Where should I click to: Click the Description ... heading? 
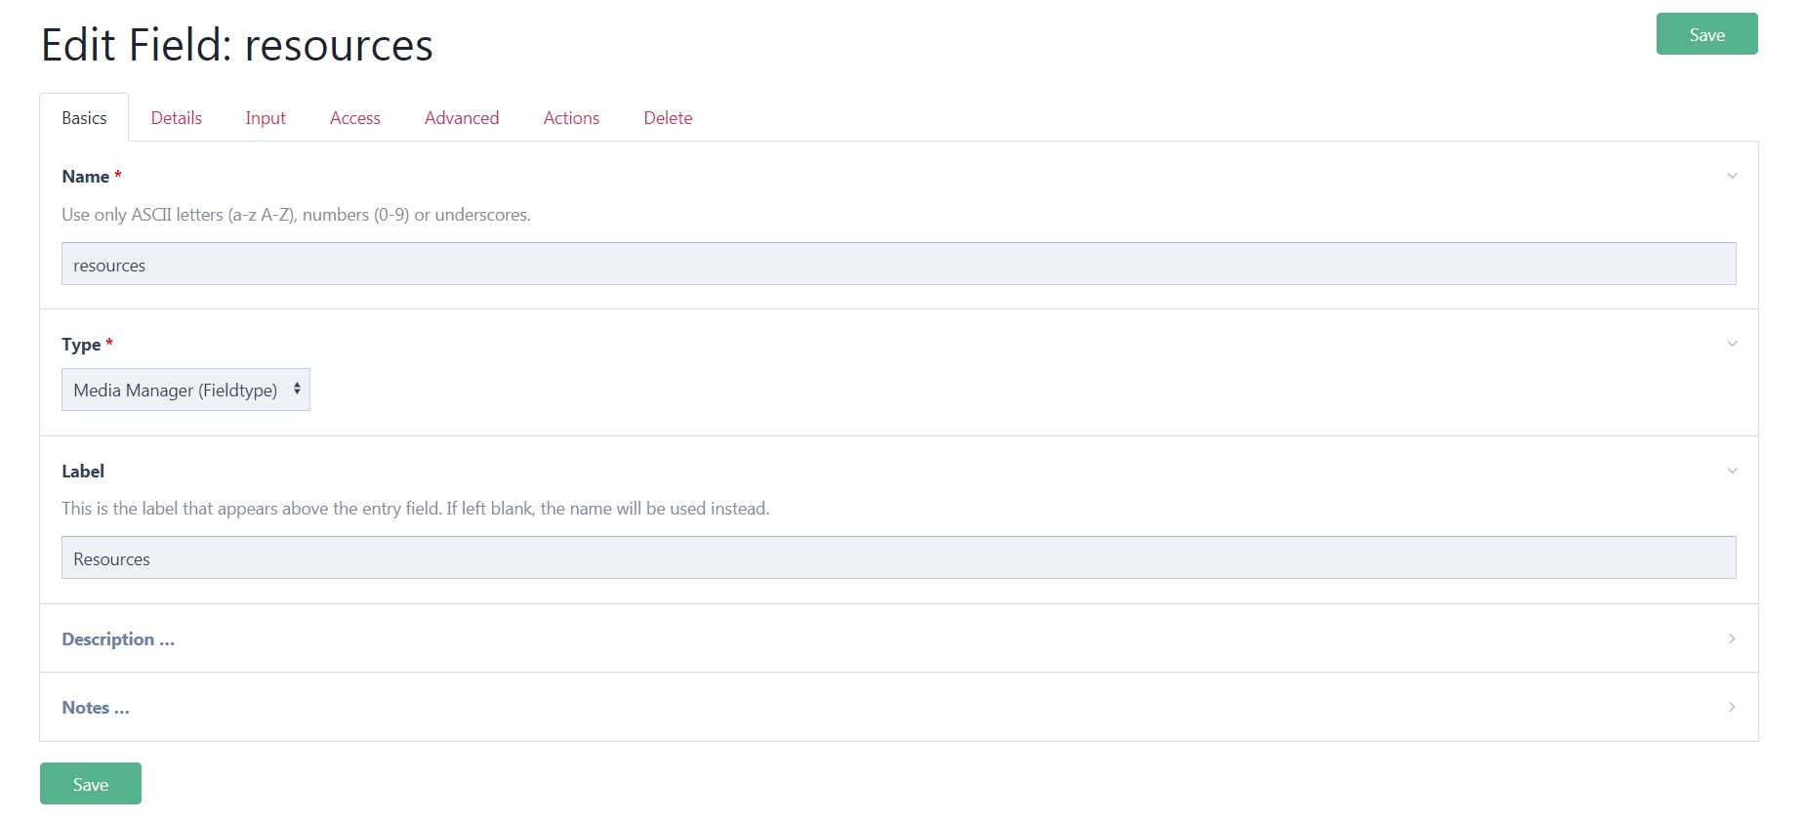(x=118, y=639)
